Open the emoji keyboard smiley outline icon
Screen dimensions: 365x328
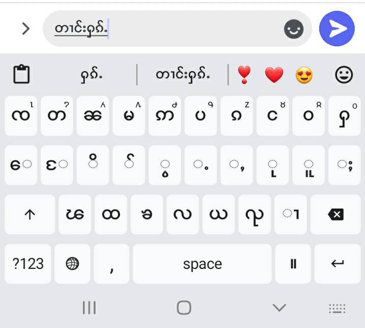(x=344, y=75)
